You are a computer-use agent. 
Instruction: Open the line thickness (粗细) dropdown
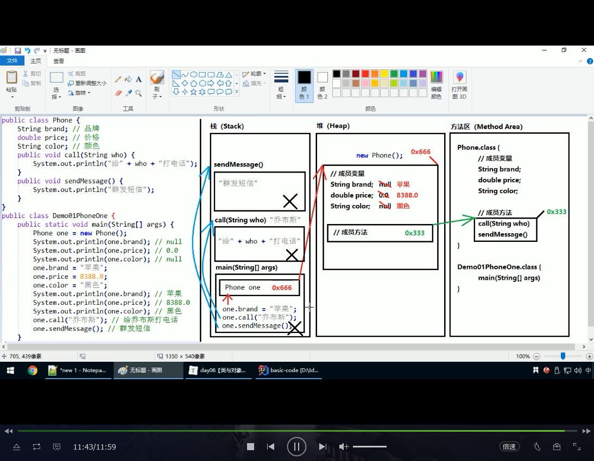coord(281,85)
